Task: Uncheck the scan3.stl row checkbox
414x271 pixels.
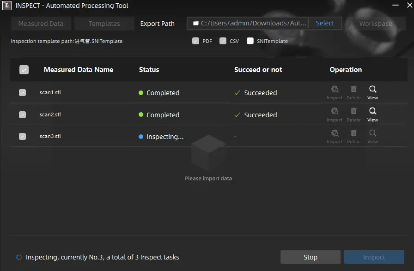Action: 22,137
